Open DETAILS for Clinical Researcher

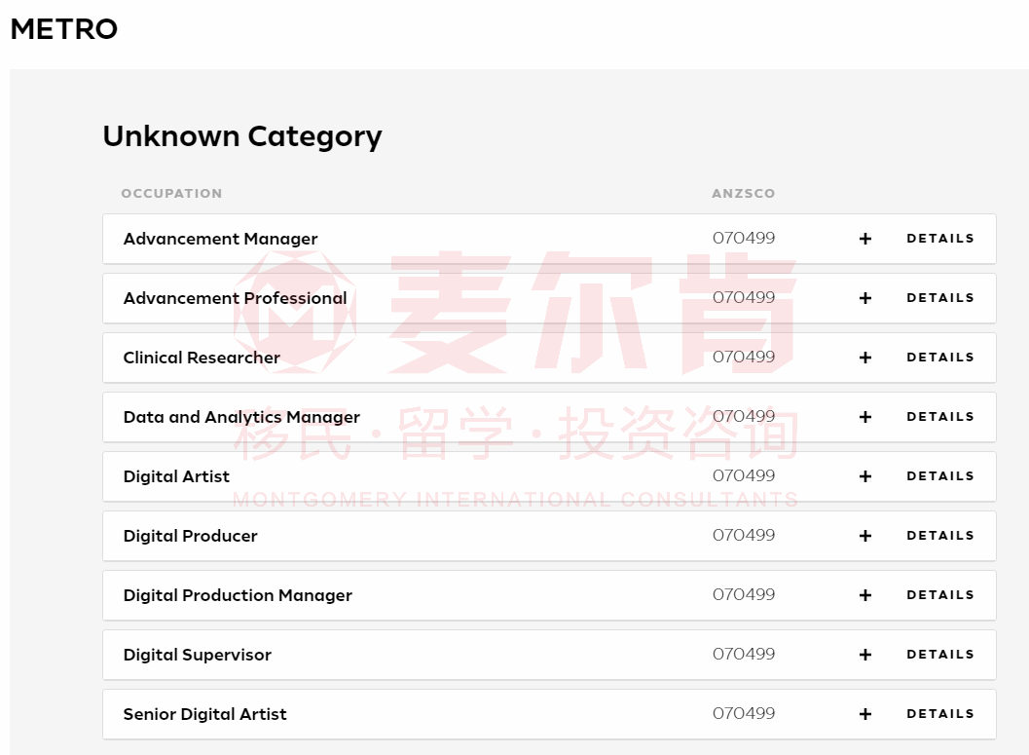coord(939,358)
